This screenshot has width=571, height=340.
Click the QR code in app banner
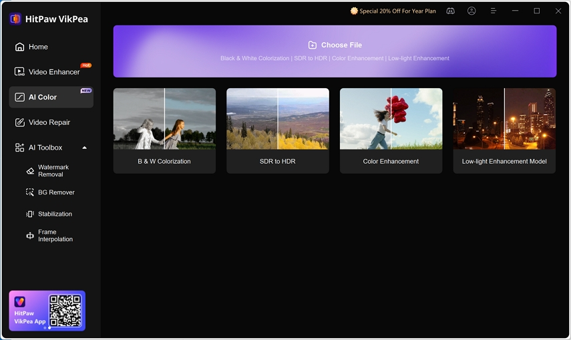[x=65, y=311]
